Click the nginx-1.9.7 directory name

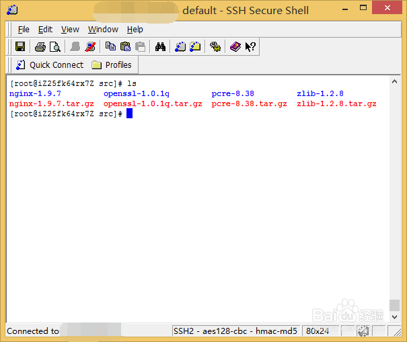(x=35, y=93)
